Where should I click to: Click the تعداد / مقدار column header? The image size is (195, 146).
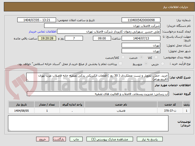coord(47,104)
